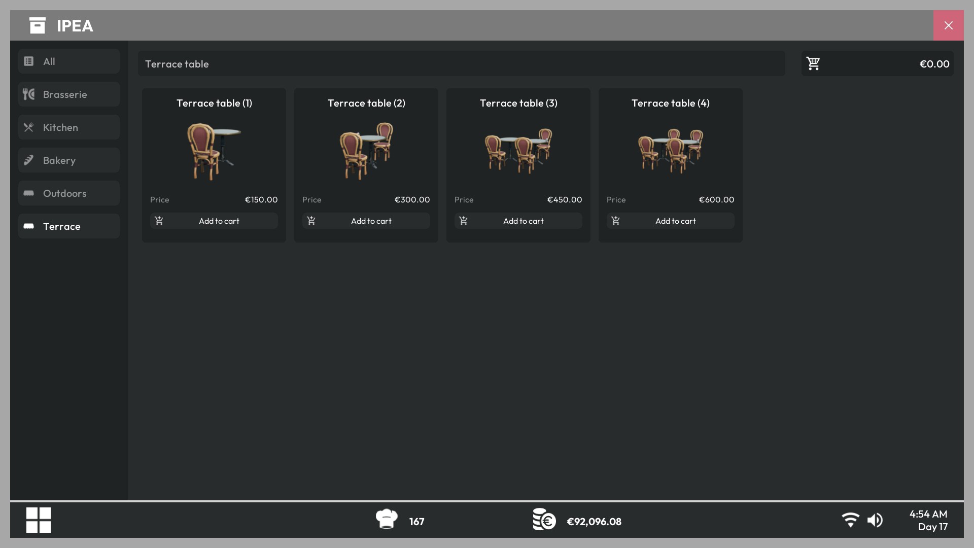
Task: Add Terrace table (1) to cart
Action: pos(214,221)
